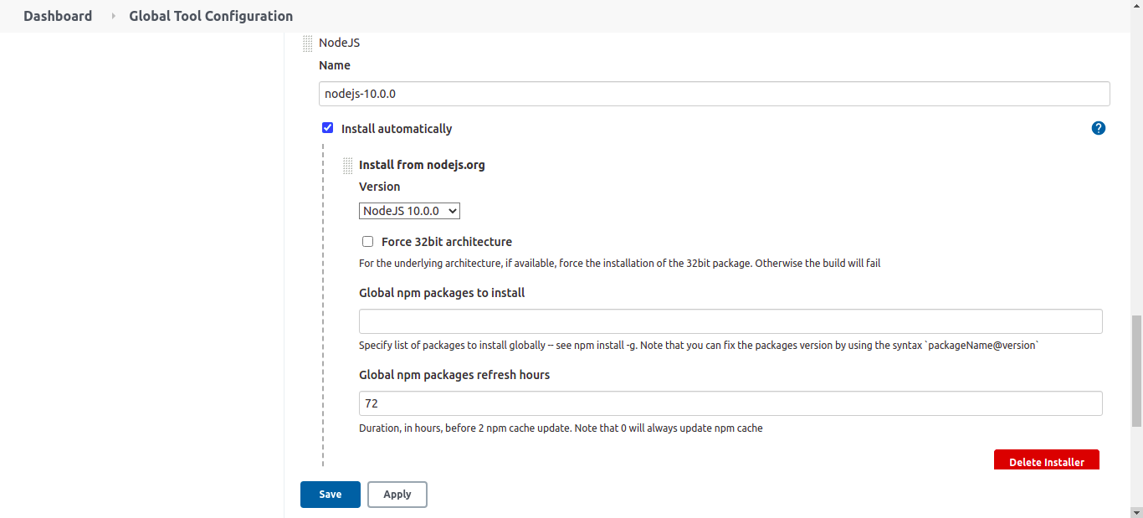Screen dimensions: 1143x518
Task: Apply the configuration changes
Action: 397,495
